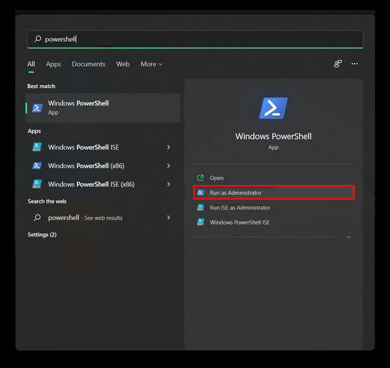Viewport: 390px width, 368px height.
Task: Open the three-dots options menu
Action: pos(355,64)
